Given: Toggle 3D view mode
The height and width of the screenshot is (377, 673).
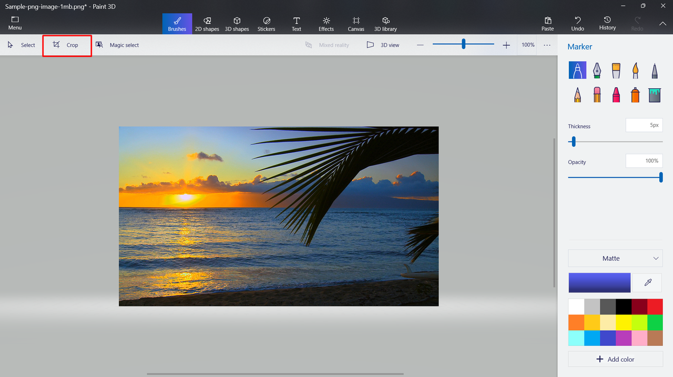Looking at the screenshot, I should [x=383, y=45].
